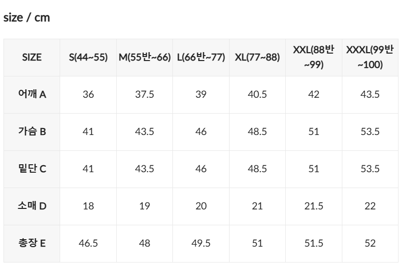The image size is (400, 265).
Task: Click the 49.5 total length cell
Action: pos(201,243)
